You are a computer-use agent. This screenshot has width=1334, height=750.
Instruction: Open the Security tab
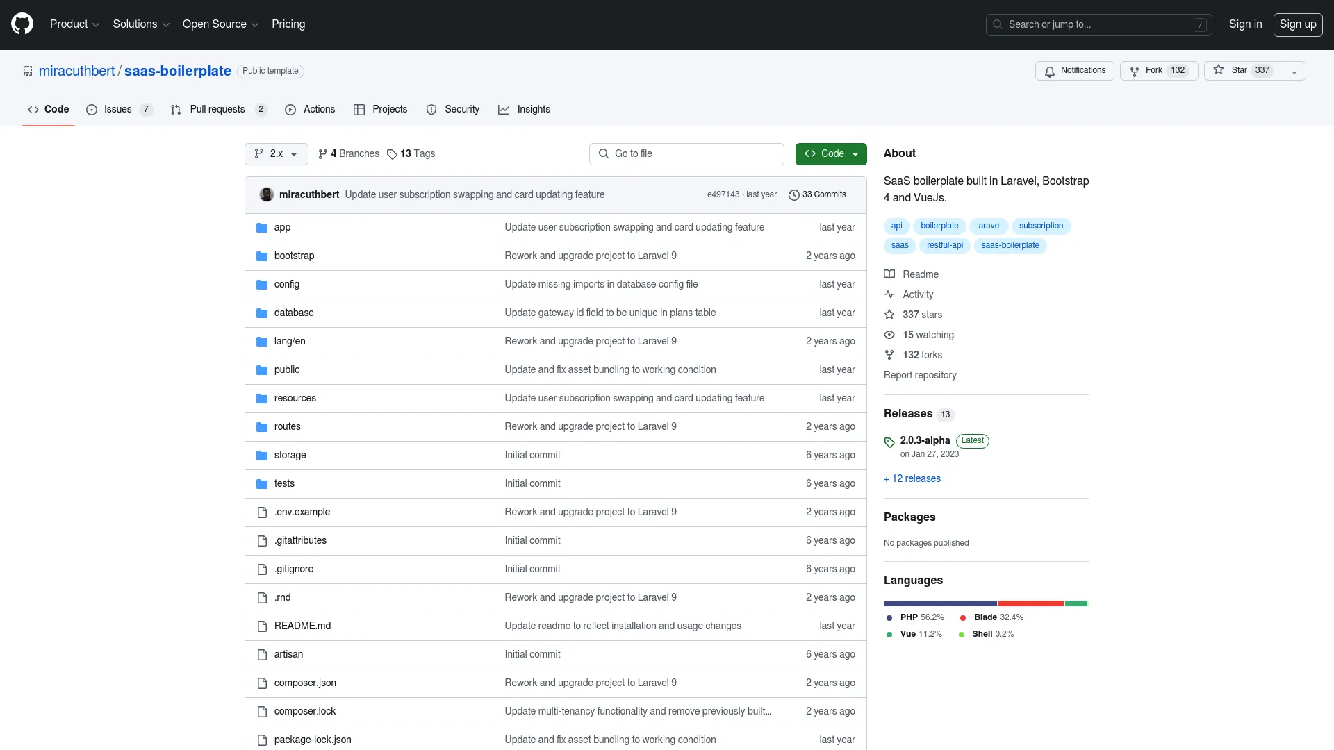point(452,110)
